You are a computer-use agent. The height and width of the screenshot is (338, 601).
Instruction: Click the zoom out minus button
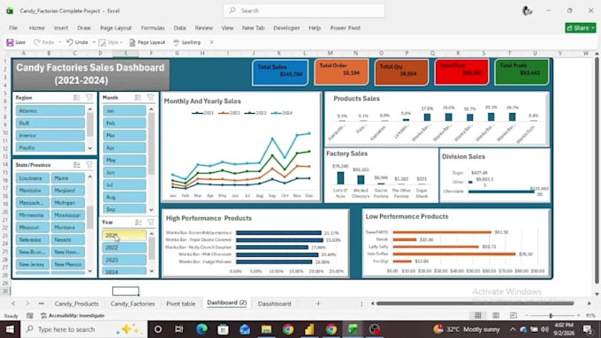(x=526, y=315)
